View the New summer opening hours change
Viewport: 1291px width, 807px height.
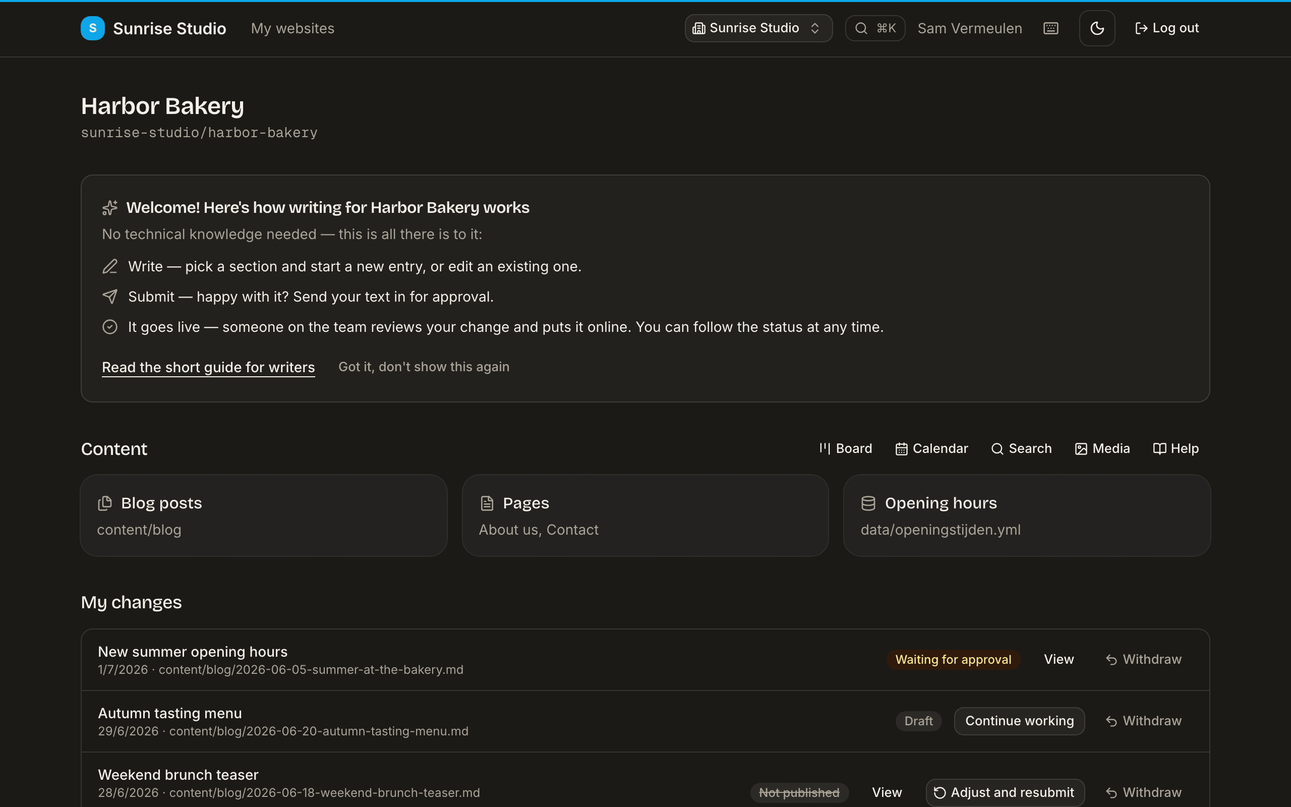coord(1059,659)
